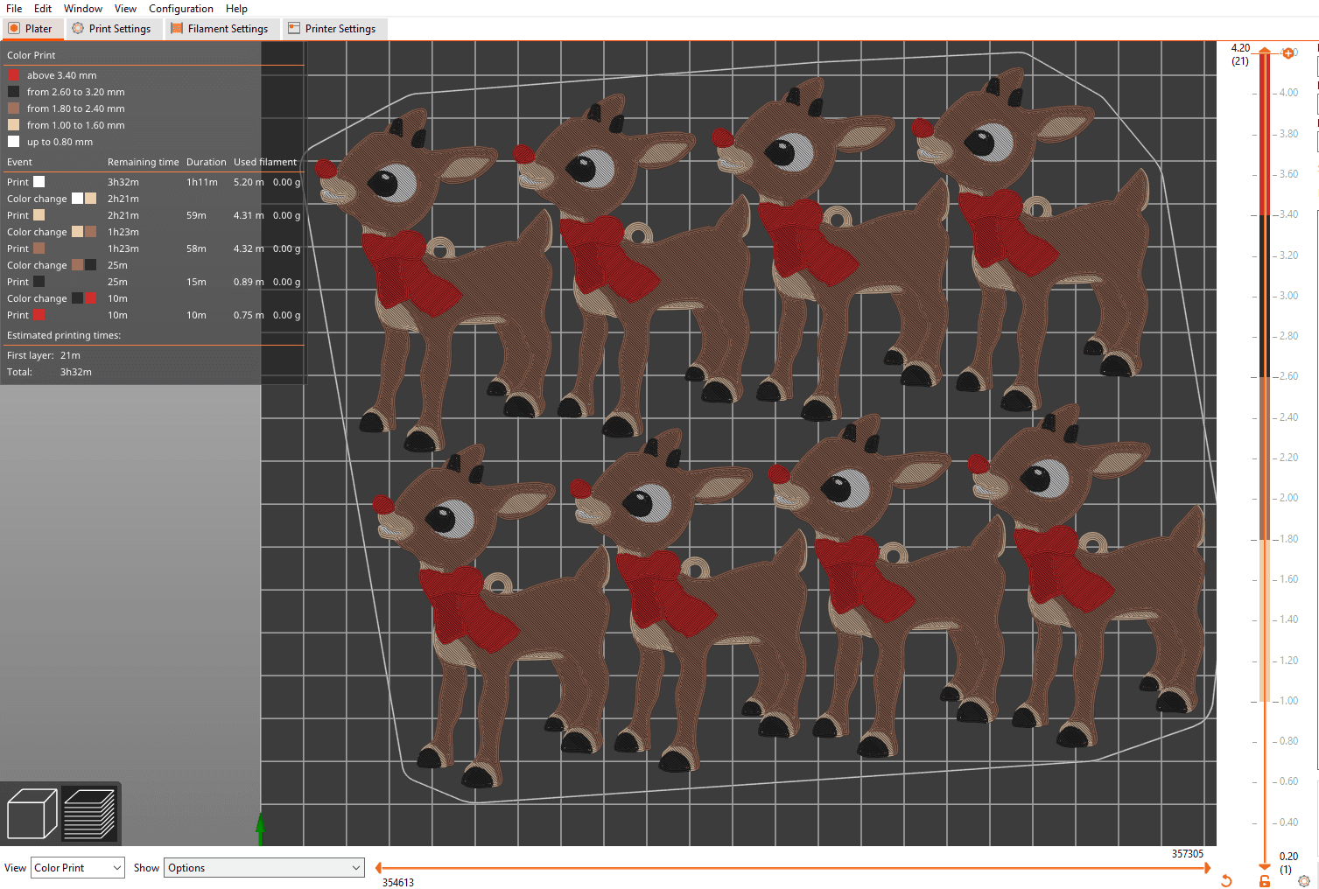Open the File menu
The image size is (1319, 889).
(14, 8)
